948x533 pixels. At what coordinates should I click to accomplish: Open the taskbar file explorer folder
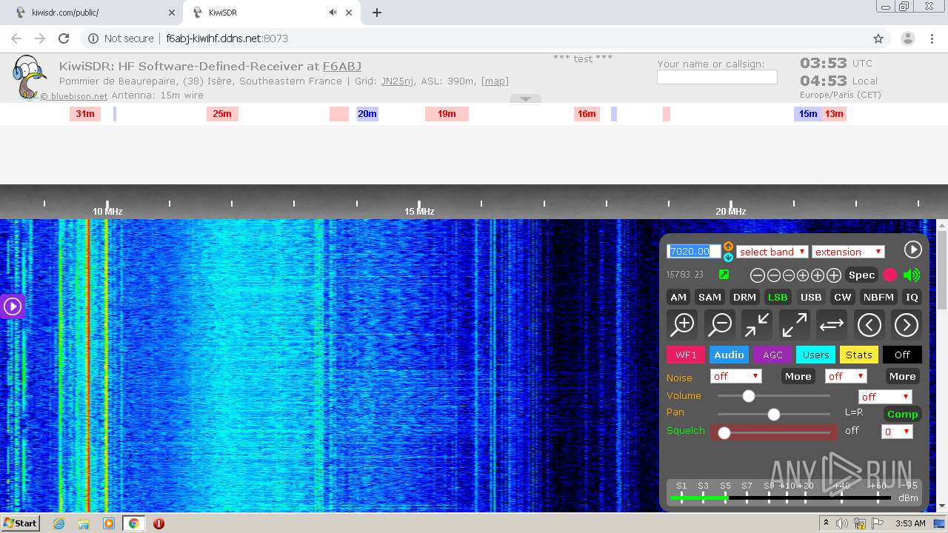point(84,523)
